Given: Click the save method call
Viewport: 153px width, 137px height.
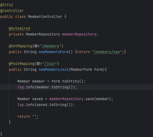Looking at the screenshot, I should tap(90, 99).
